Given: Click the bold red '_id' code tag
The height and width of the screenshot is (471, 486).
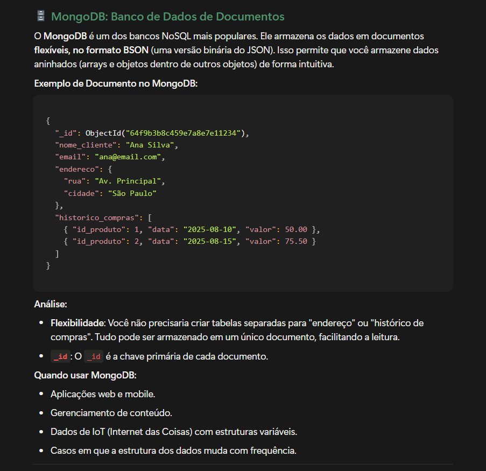Looking at the screenshot, I should pos(60,356).
